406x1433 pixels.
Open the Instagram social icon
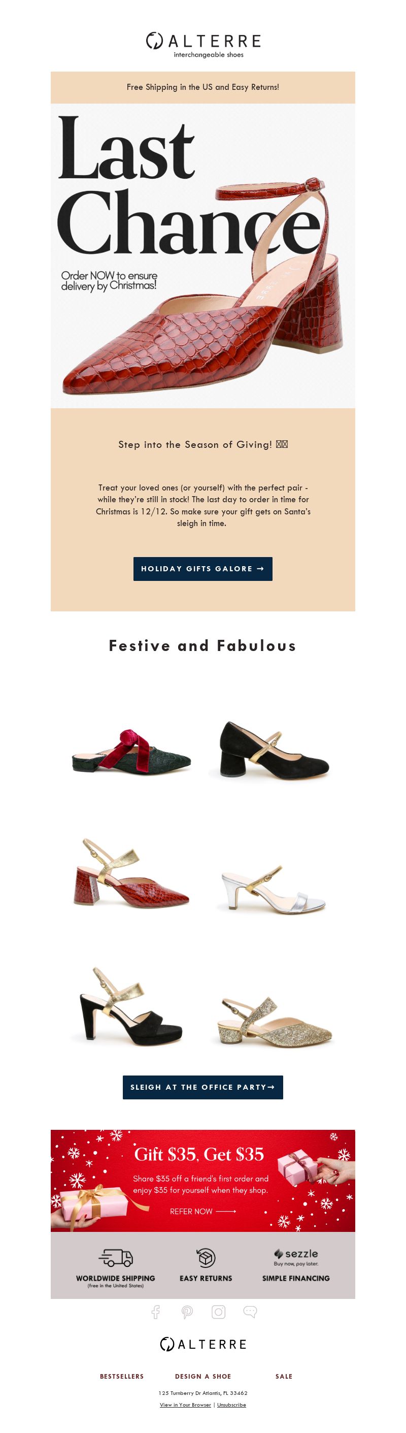tap(219, 1312)
